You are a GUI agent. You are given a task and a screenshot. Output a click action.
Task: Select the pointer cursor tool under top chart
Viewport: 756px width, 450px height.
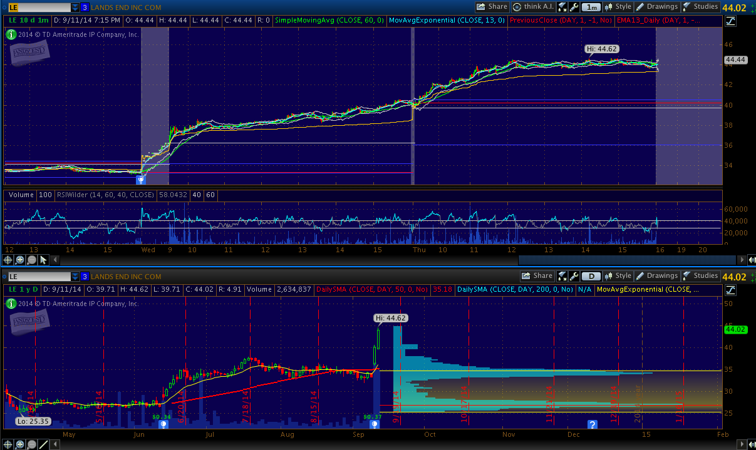43,260
